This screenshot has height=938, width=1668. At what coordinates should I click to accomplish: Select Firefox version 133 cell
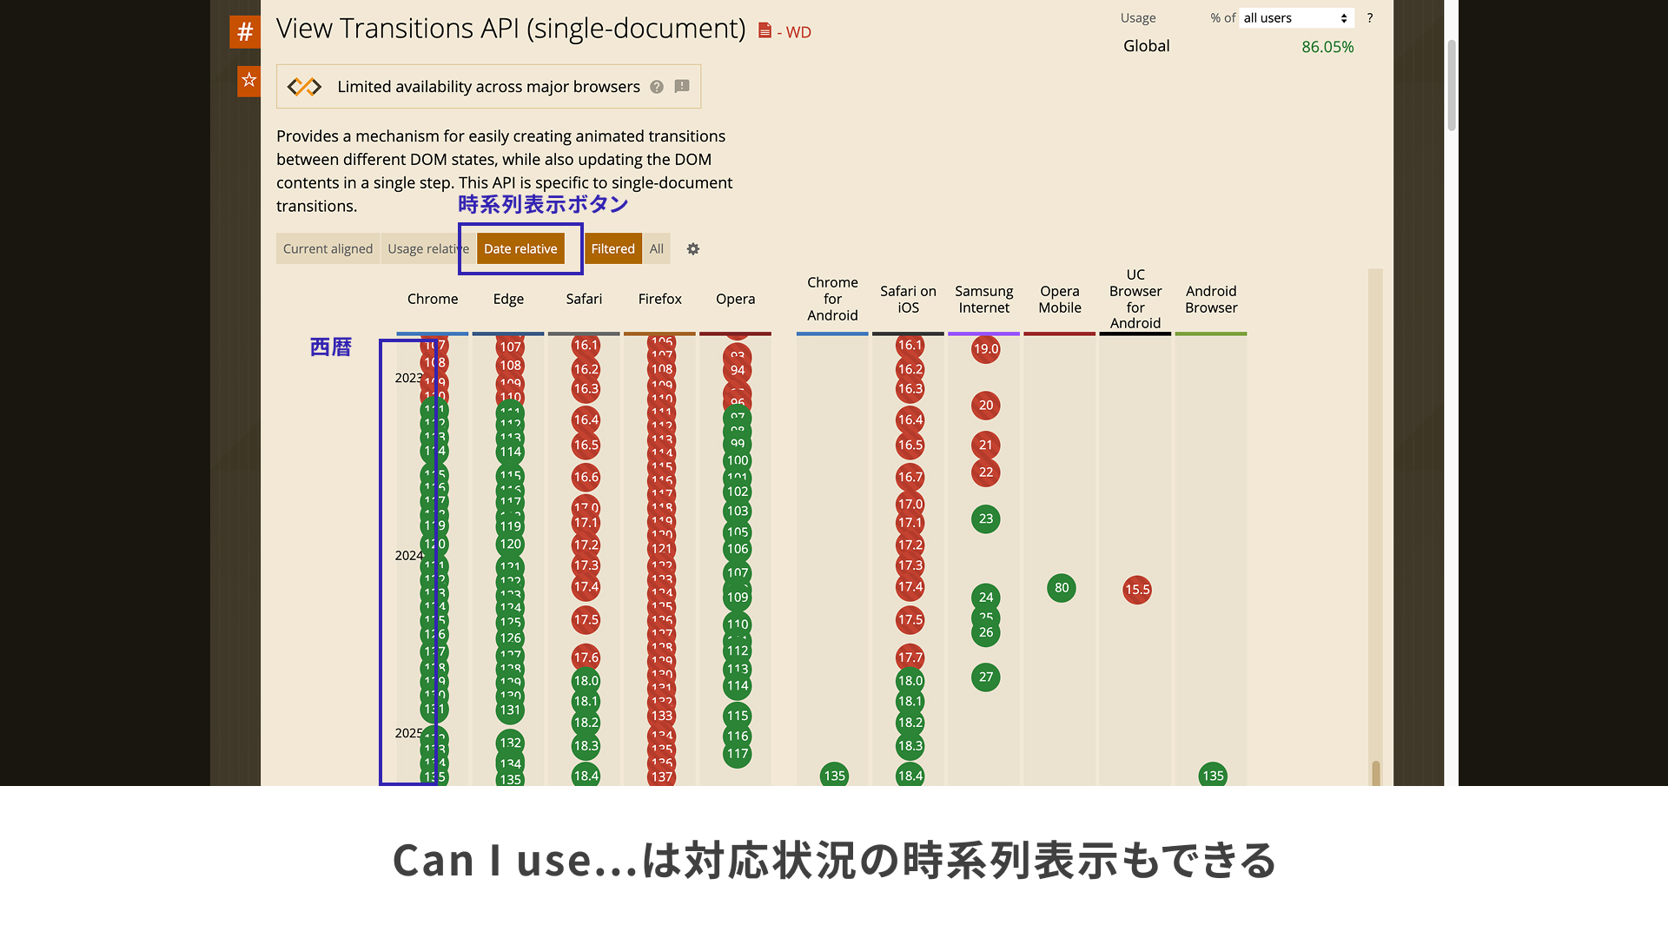click(x=662, y=716)
